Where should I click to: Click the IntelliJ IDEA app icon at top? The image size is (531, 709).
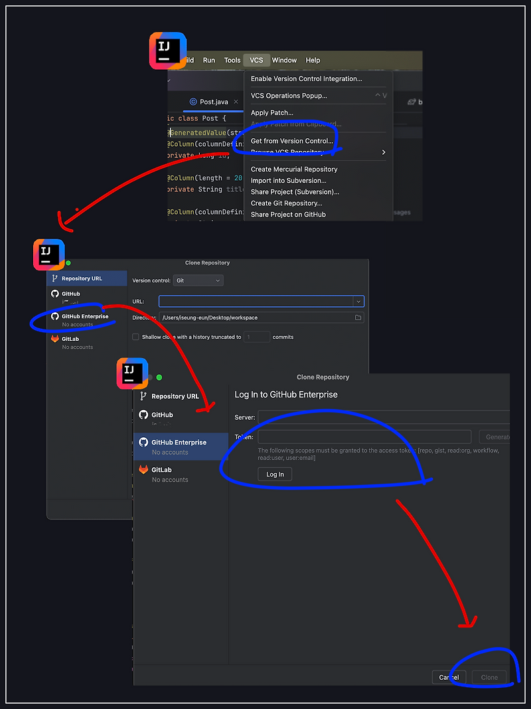167,50
